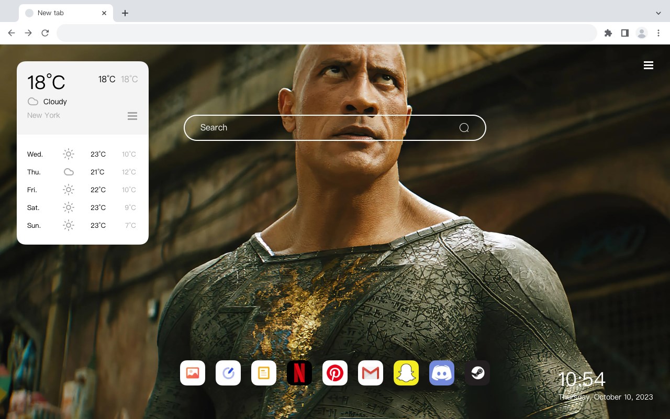Image resolution: width=670 pixels, height=419 pixels.
Task: Select the Sat. forecast row label
Action: (x=33, y=208)
